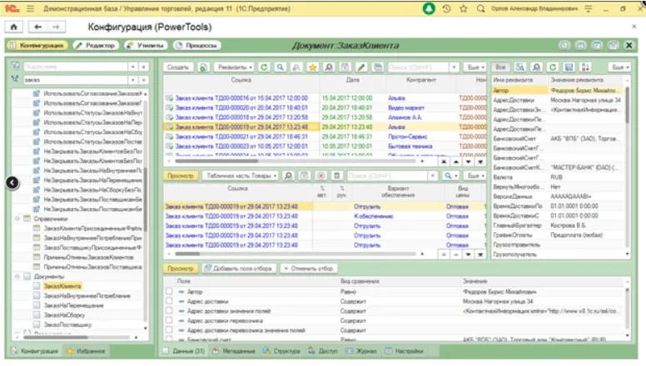Open search options dropdown in table part toolbar

click(450, 176)
